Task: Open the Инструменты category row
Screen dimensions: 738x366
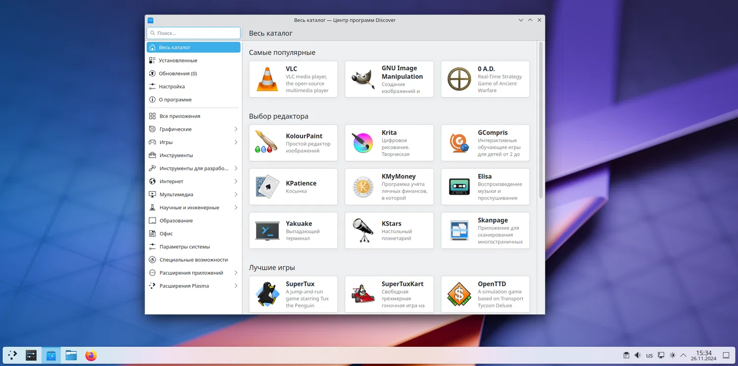Action: pyautogui.click(x=193, y=155)
